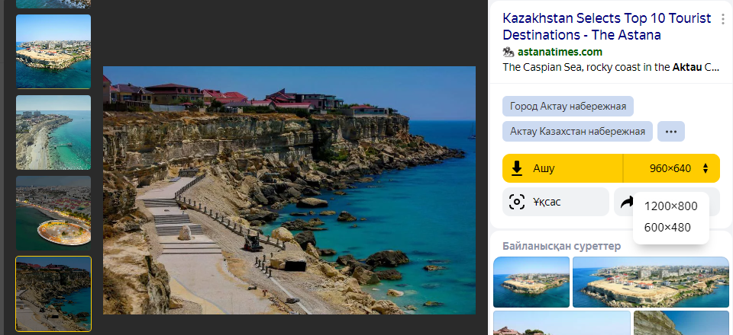The image size is (733, 335).
Task: Click the camera lens icon for Ұқсас
Action: pos(517,202)
